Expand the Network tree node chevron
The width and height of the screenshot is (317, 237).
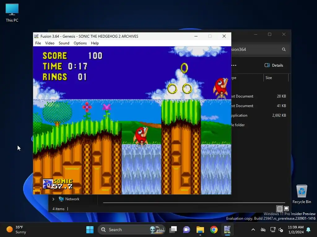pyautogui.click(x=53, y=199)
